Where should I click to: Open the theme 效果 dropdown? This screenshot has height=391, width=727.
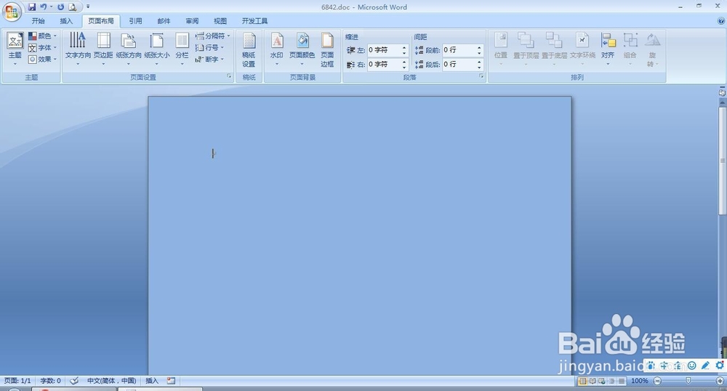point(42,60)
